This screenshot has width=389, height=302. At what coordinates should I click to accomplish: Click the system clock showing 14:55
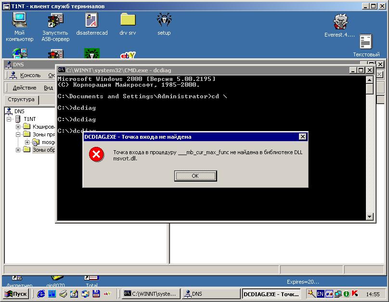click(373, 294)
